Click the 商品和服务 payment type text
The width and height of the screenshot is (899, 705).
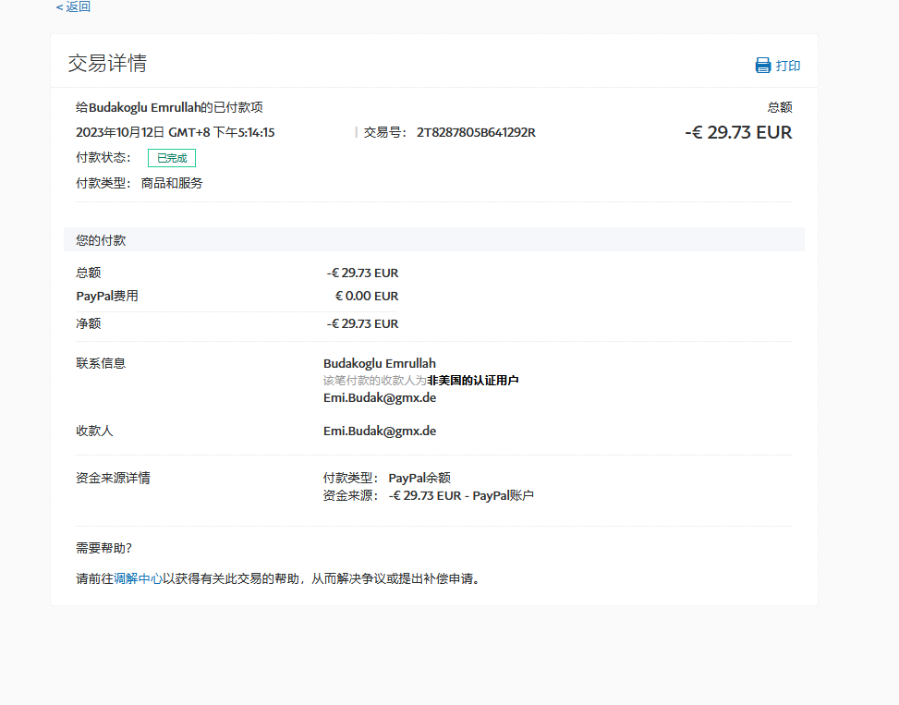(172, 183)
